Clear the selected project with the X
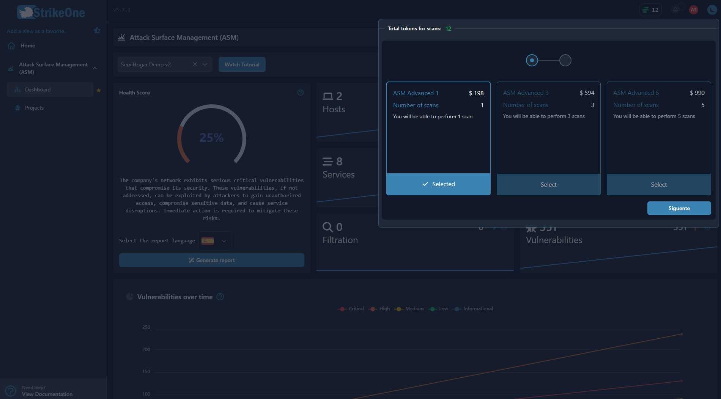Image resolution: width=721 pixels, height=399 pixels. pyautogui.click(x=195, y=64)
